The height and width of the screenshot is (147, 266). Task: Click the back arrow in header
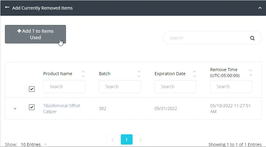[7, 7]
